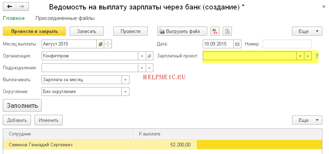Clear the Зарплатный проект field with the x
The image size is (329, 154).
(308, 56)
